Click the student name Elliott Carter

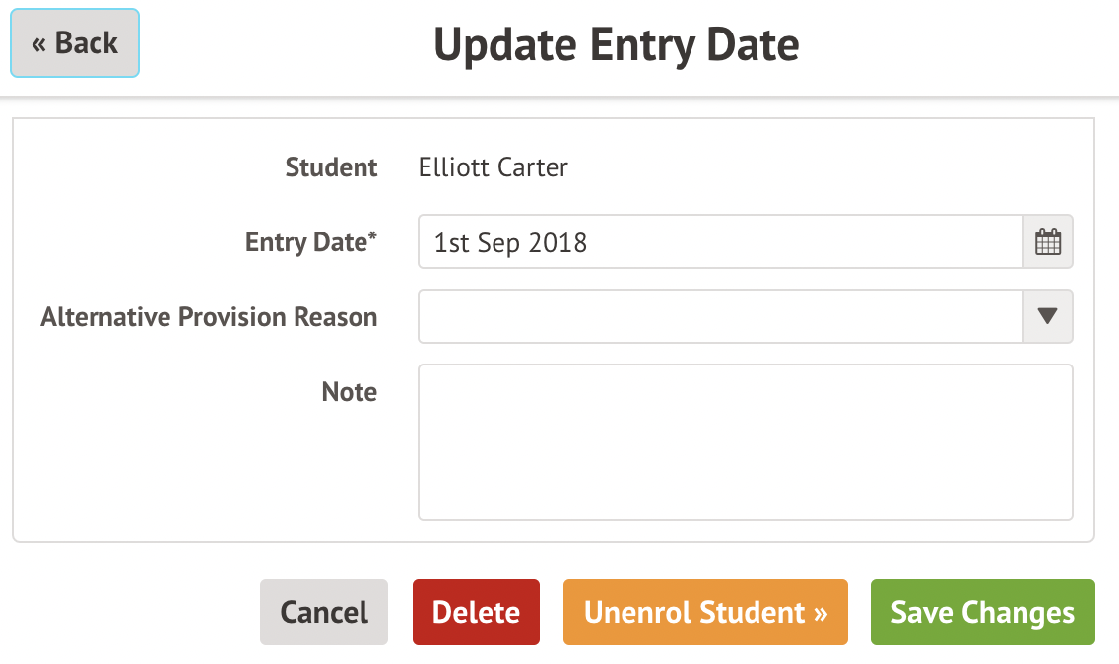493,167
